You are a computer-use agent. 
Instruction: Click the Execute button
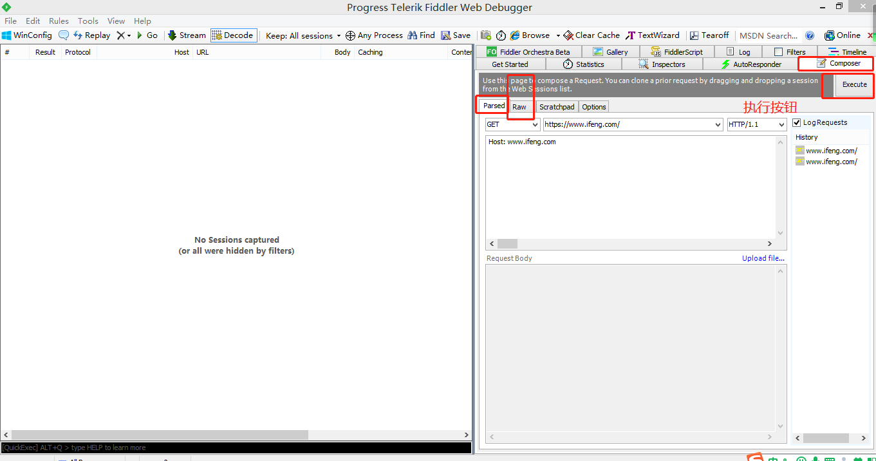pos(854,84)
